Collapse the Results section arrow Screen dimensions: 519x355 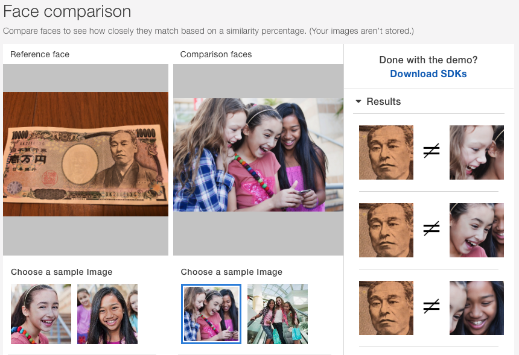point(358,101)
